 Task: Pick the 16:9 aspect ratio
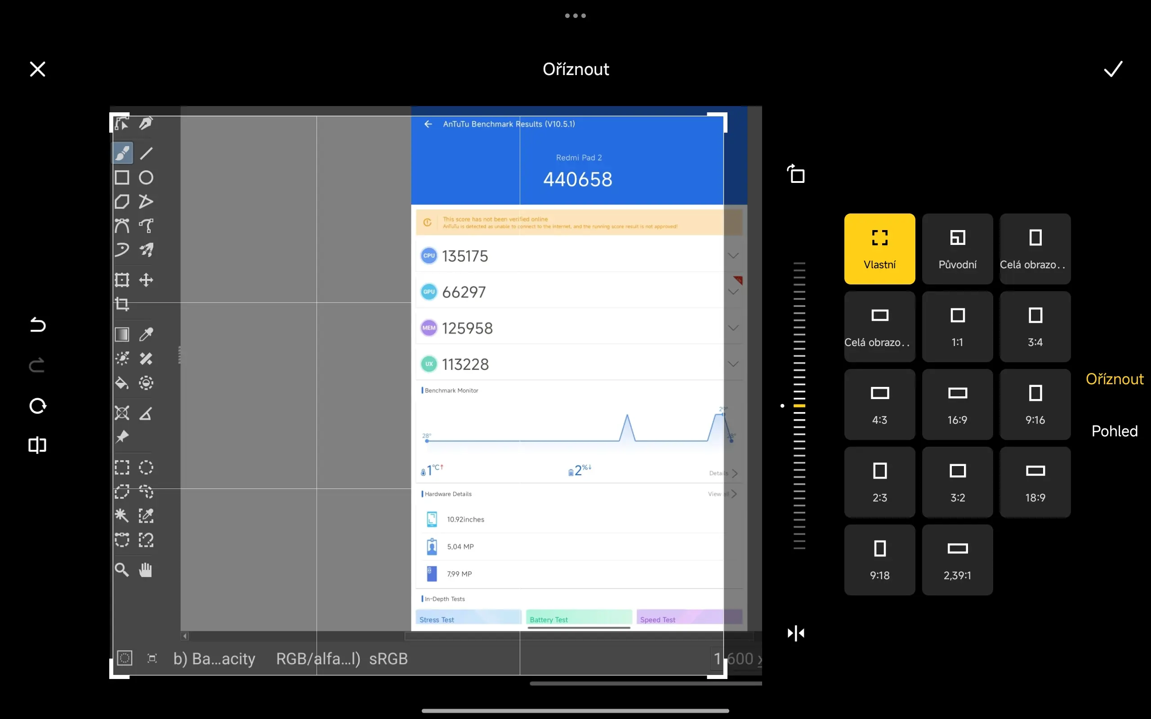(x=957, y=404)
